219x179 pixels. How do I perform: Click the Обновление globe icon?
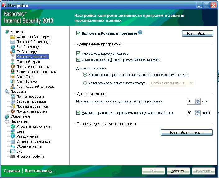click(7, 116)
